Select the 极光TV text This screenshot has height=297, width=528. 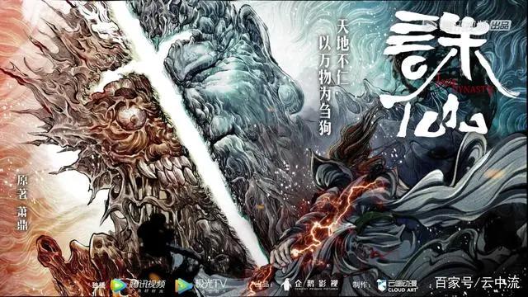click(x=211, y=284)
